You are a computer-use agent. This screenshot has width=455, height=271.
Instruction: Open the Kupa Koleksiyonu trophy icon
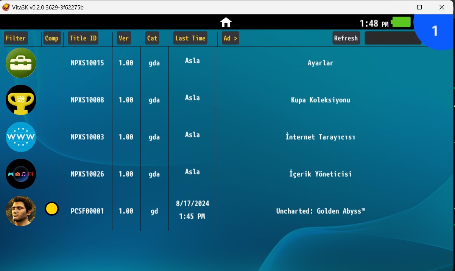(21, 100)
